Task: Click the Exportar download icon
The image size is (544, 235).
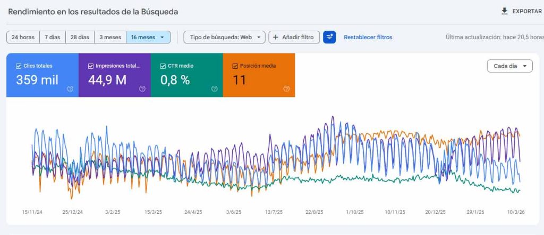Action: tap(505, 11)
